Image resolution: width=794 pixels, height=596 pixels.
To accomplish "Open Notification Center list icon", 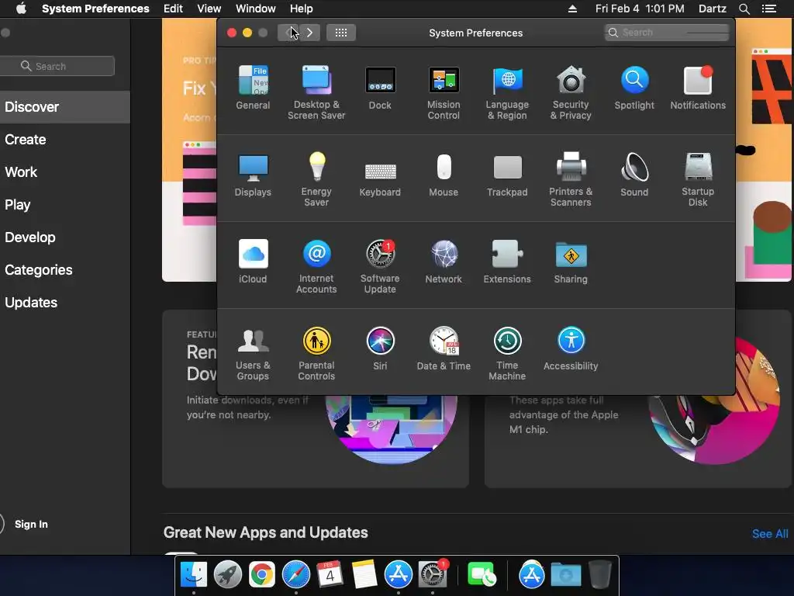I will tap(769, 9).
